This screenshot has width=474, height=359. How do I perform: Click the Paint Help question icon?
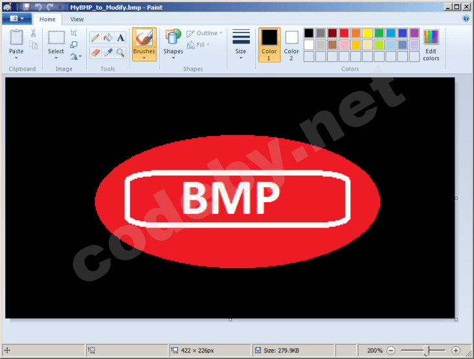click(x=466, y=19)
